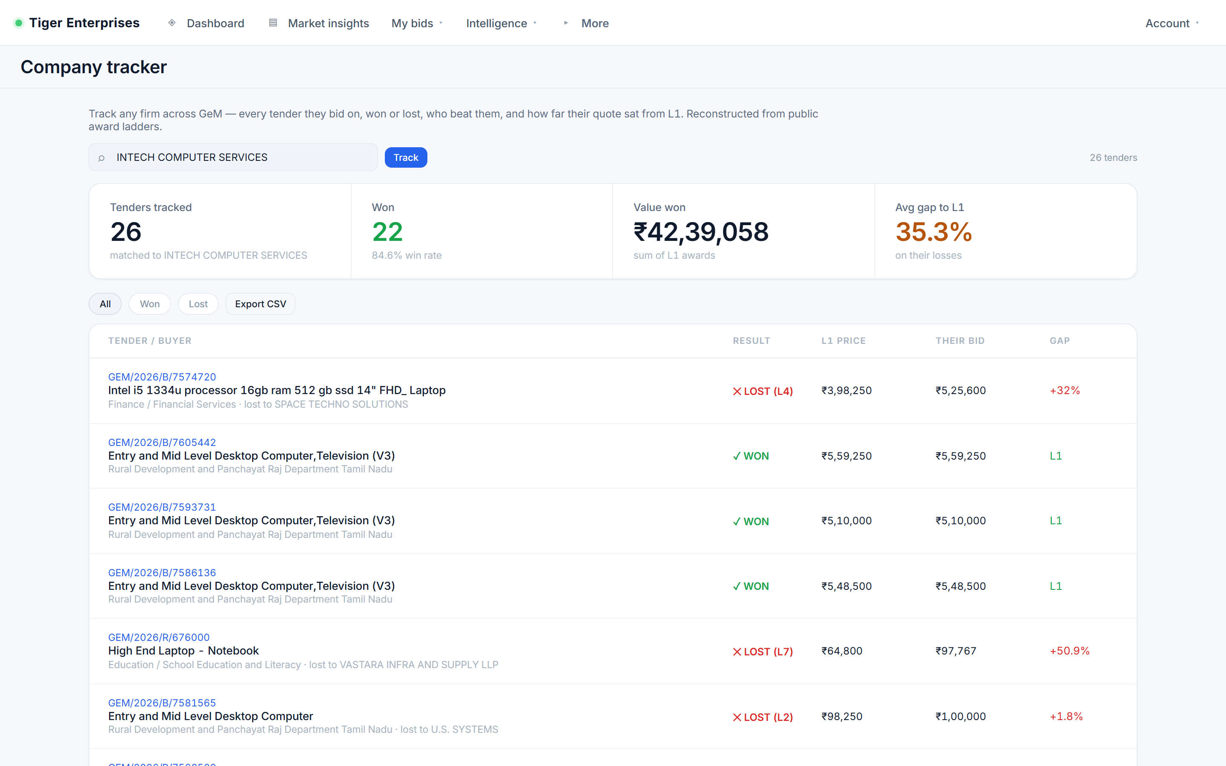
Task: Click the Export CSV button
Action: point(261,304)
